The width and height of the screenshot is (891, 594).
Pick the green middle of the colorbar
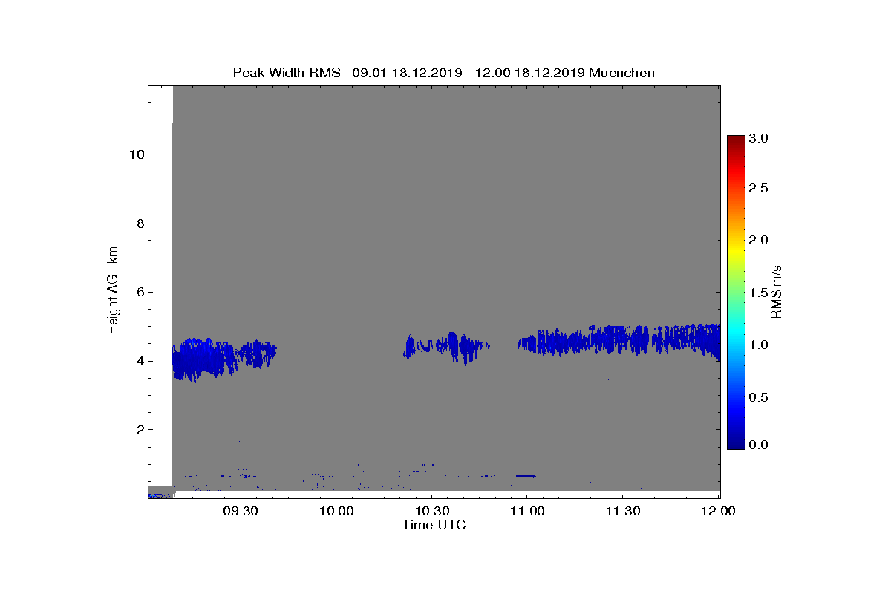coord(736,293)
